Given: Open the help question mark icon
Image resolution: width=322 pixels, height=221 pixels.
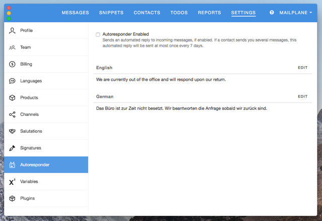Looking at the screenshot, I should click(272, 13).
